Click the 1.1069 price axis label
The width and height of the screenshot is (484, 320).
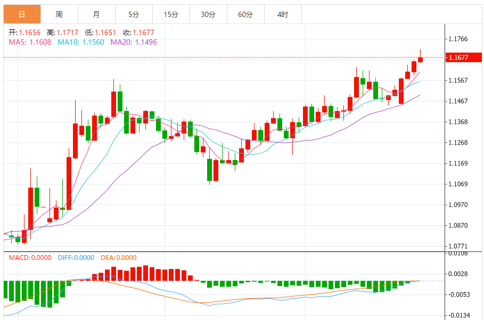coord(458,184)
